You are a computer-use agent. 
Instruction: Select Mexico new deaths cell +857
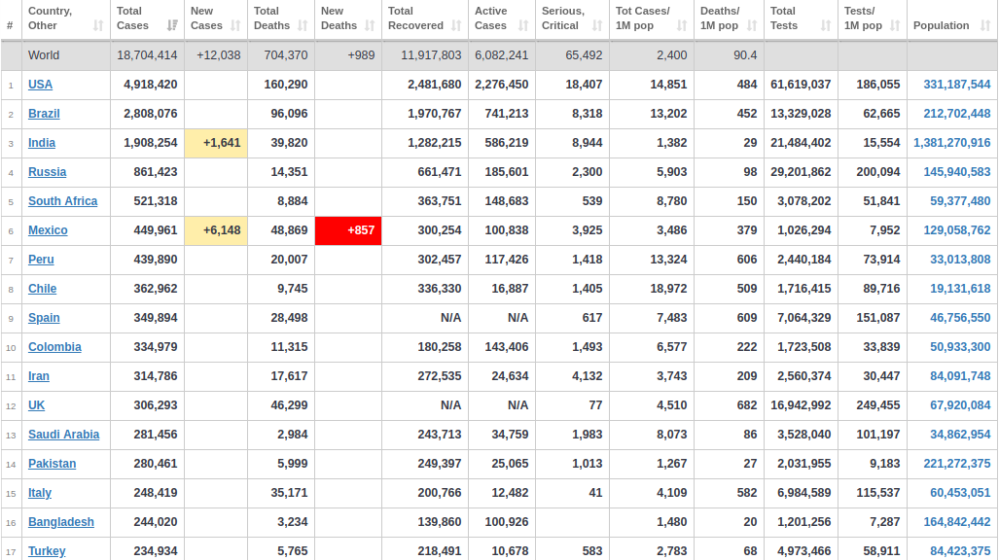coord(348,230)
